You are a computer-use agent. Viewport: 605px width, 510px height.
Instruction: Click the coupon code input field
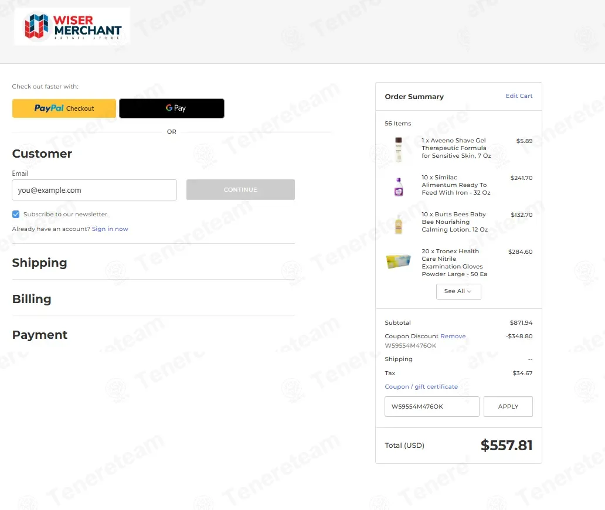[x=431, y=407]
